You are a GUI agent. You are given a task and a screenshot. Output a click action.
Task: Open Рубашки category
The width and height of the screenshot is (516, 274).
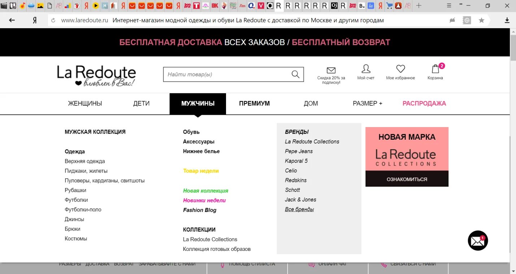tap(75, 190)
